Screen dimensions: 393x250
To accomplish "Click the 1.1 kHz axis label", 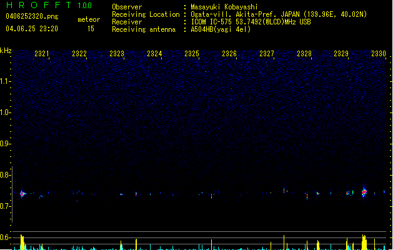I will click(x=6, y=81).
